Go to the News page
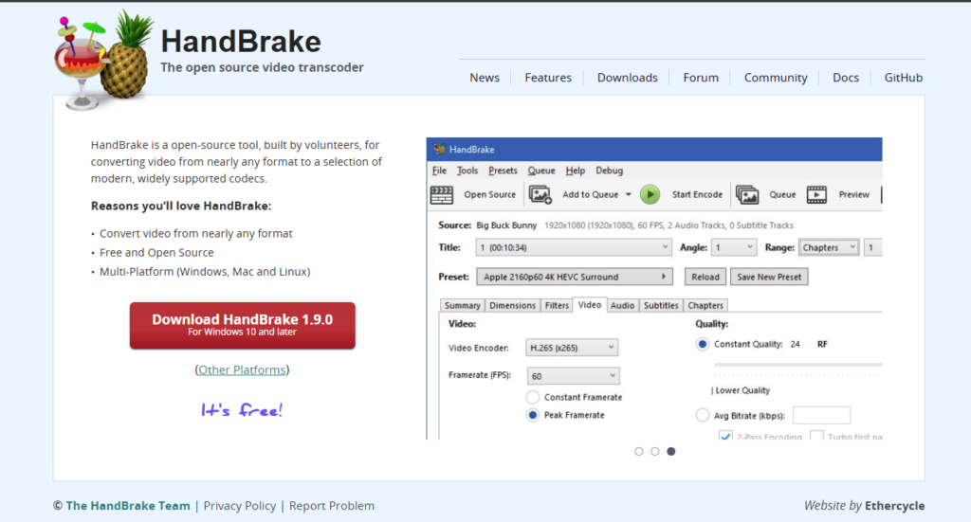 [485, 78]
